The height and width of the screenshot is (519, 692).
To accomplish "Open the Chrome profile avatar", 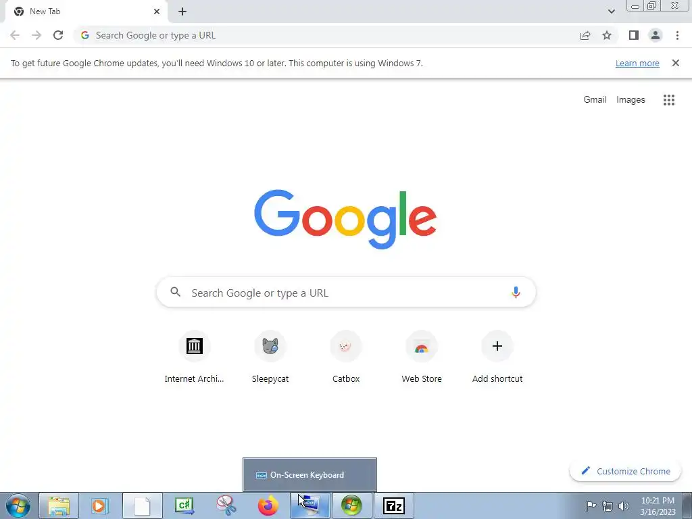I will (656, 35).
